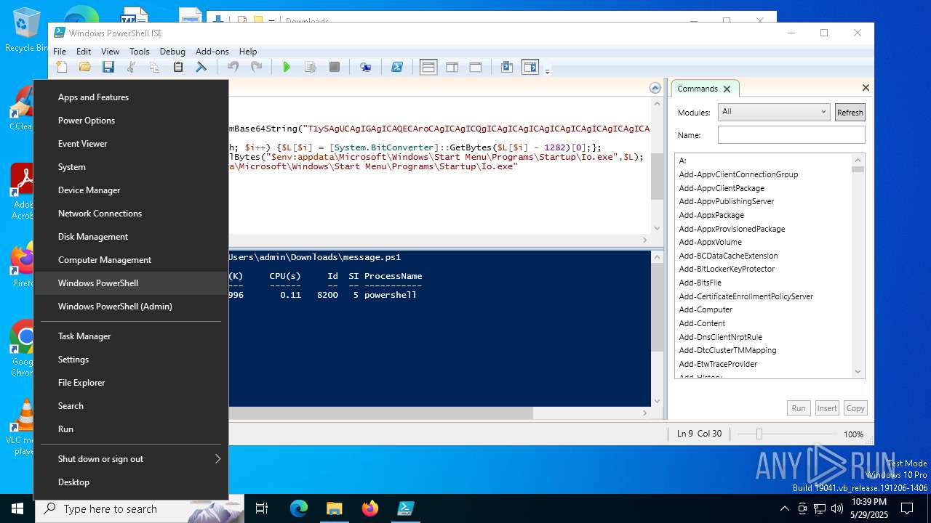Open the View menu
The width and height of the screenshot is (931, 523).
point(110,51)
